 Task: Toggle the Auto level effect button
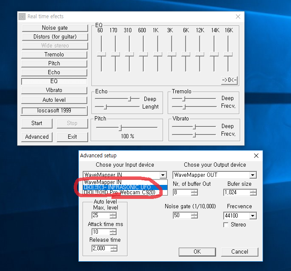pos(54,100)
